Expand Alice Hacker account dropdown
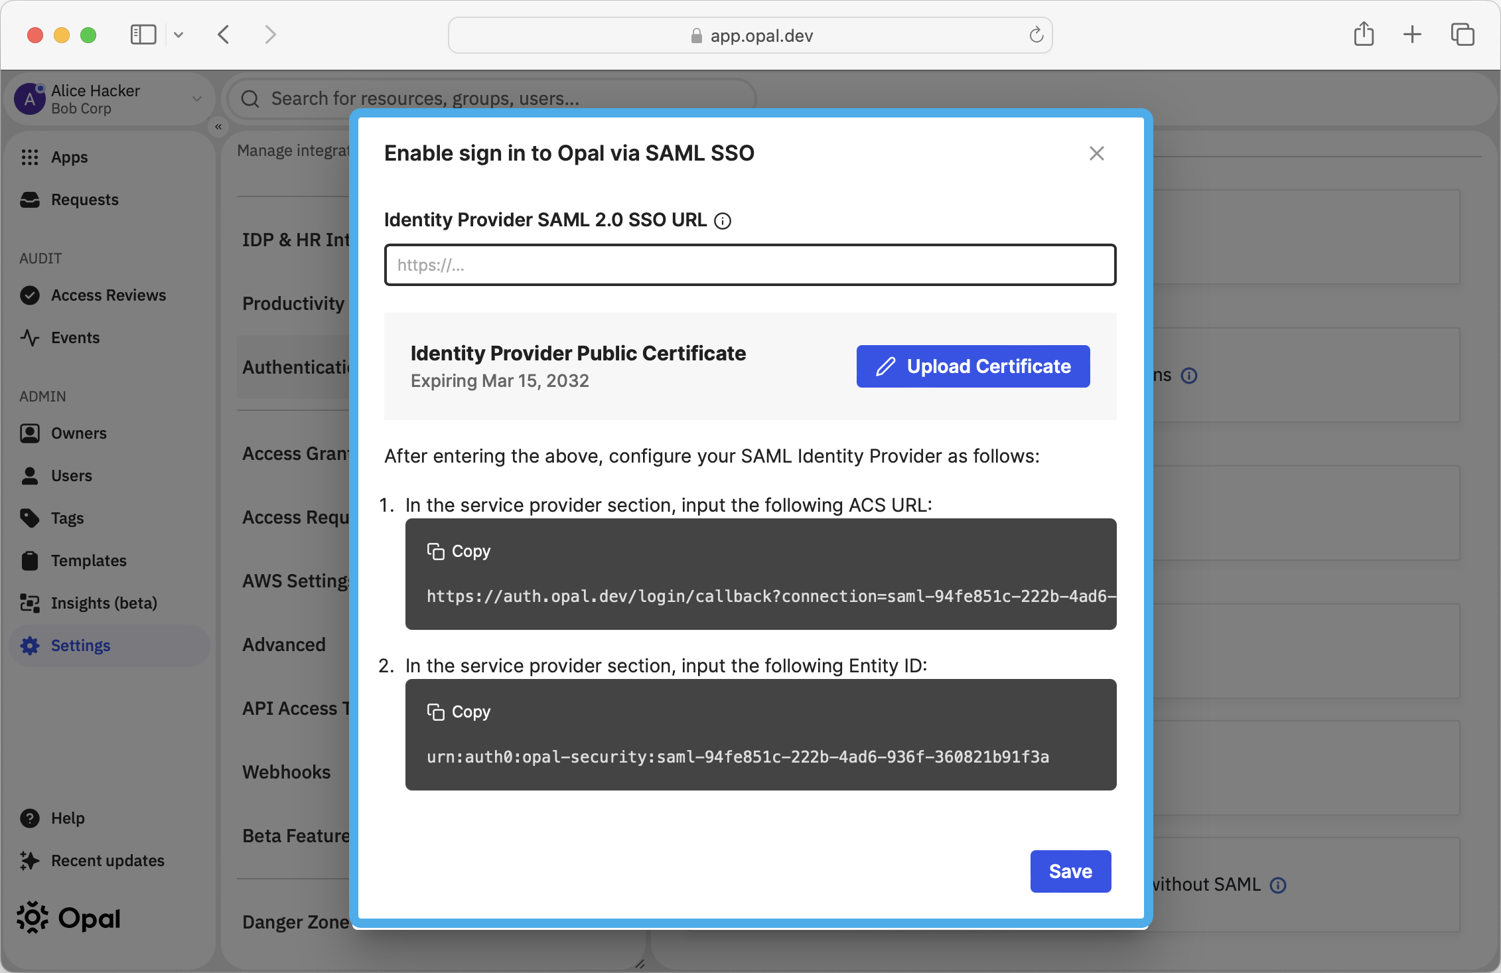Viewport: 1501px width, 973px height. 197,99
